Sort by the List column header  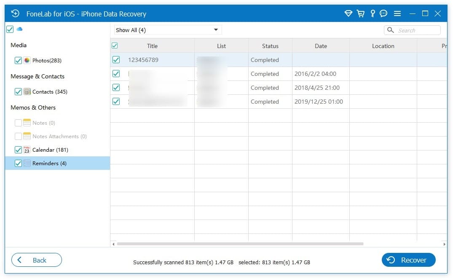point(221,46)
